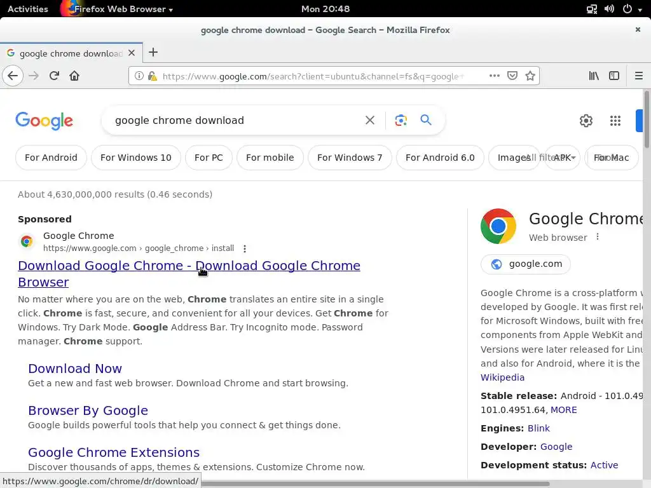Click the Chrome favicon in the sponsored result

click(27, 241)
